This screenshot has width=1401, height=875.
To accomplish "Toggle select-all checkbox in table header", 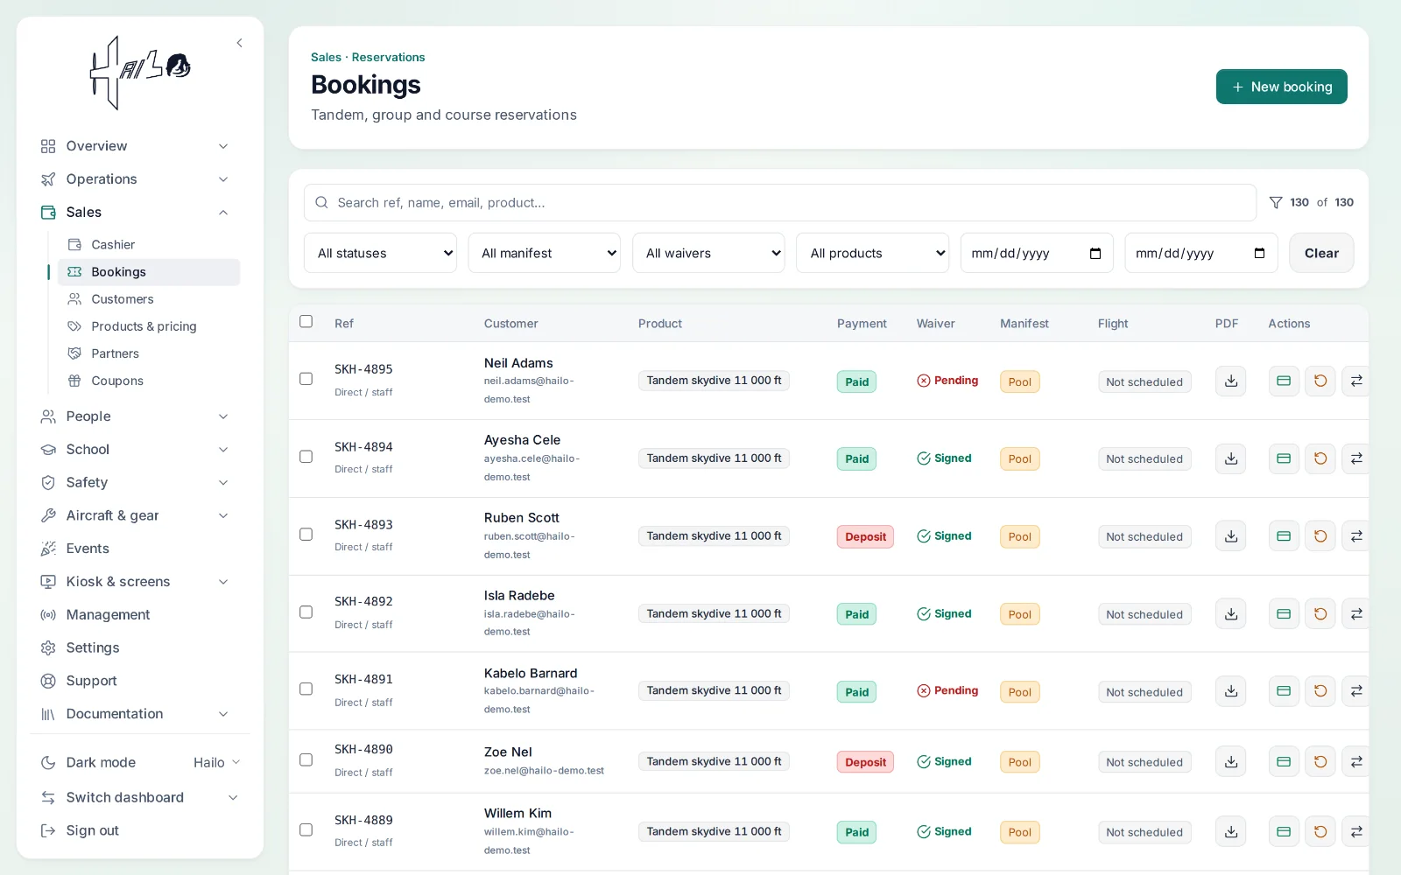I will coord(306,321).
